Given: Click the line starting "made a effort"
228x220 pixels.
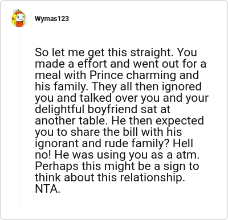Looking at the screenshot, I should [120, 64].
